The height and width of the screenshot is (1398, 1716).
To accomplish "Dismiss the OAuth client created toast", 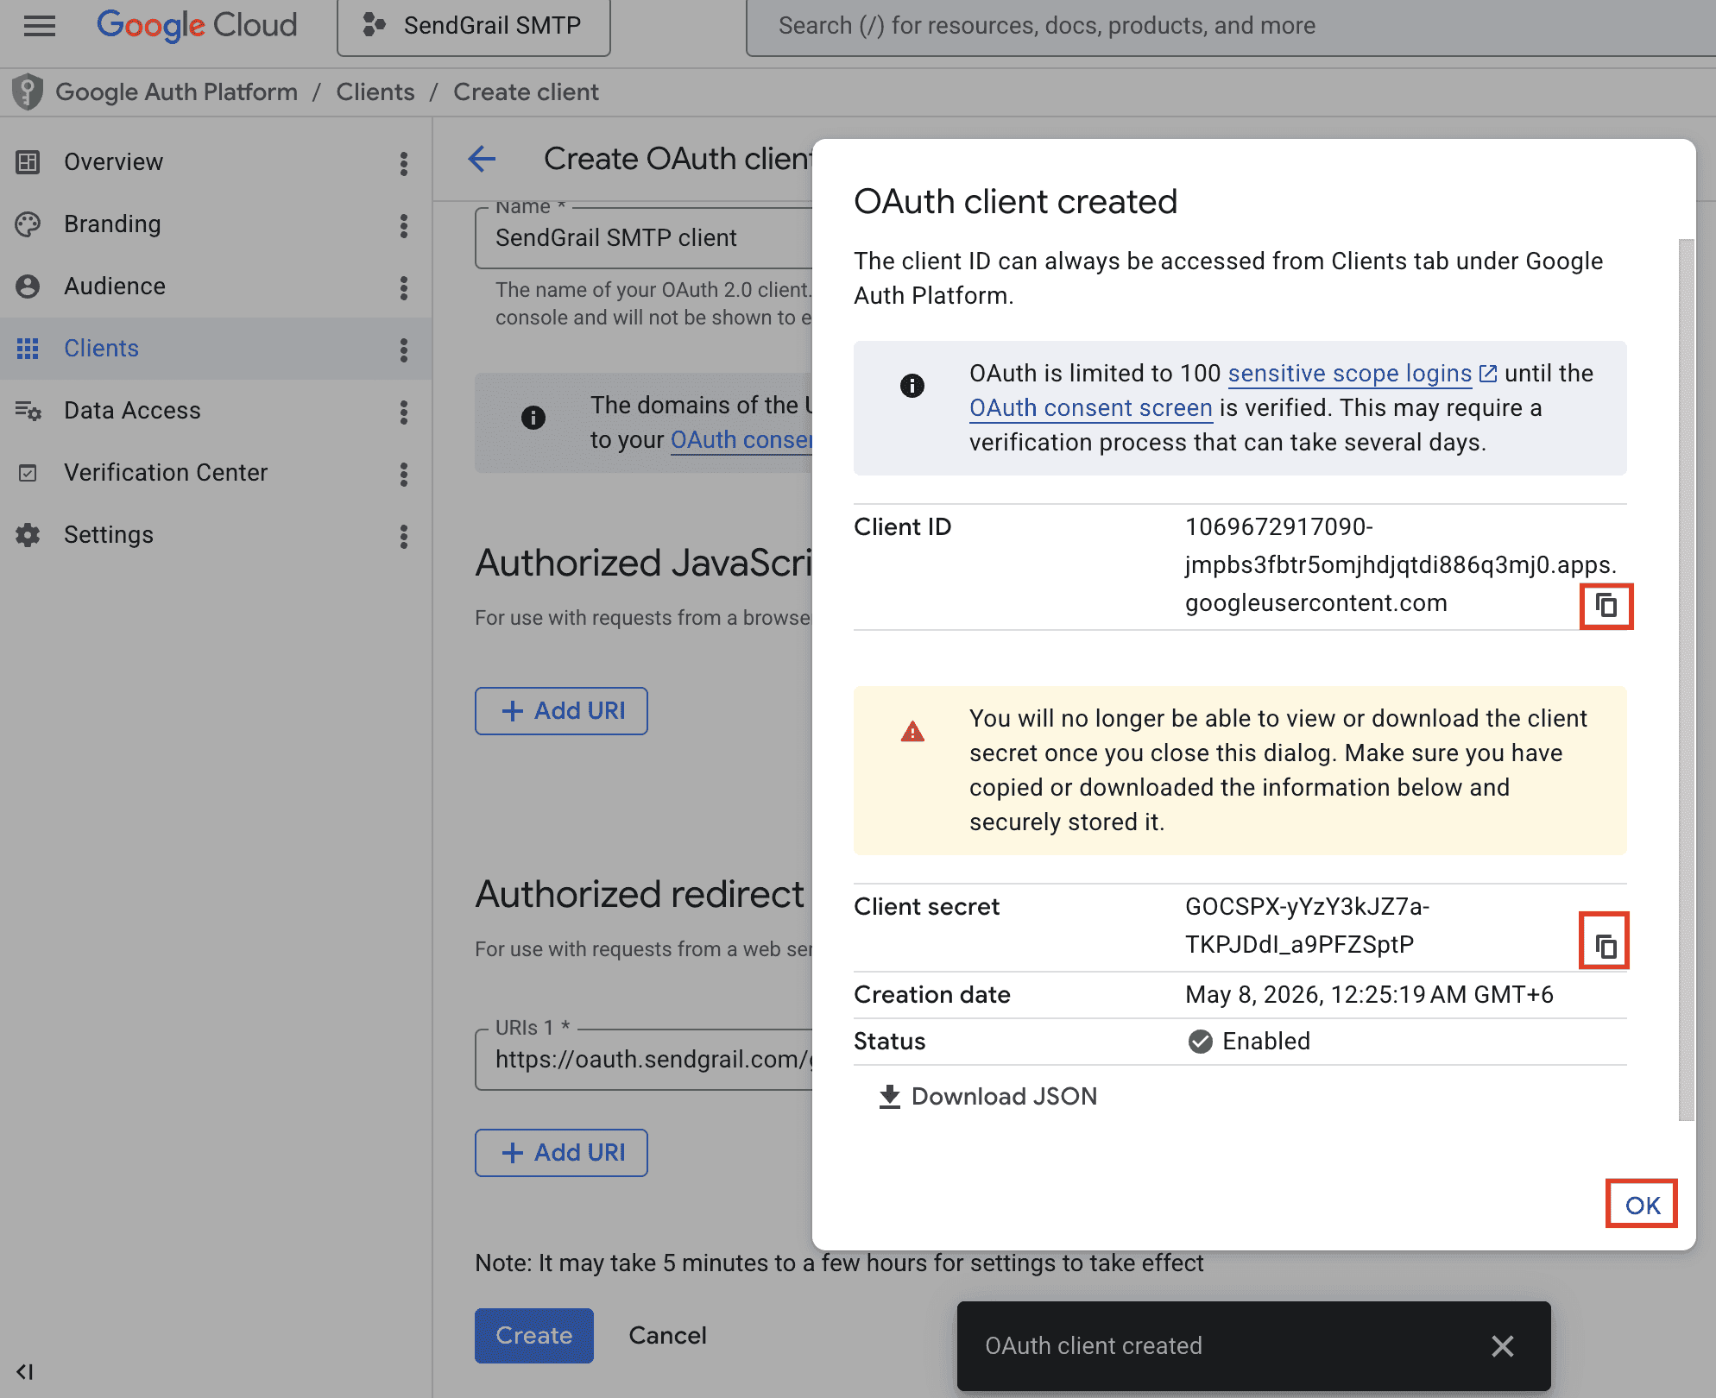I will coord(1503,1346).
